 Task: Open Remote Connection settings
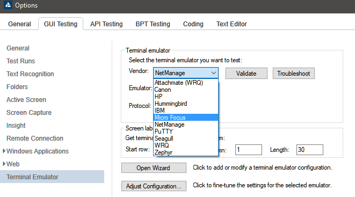point(35,138)
